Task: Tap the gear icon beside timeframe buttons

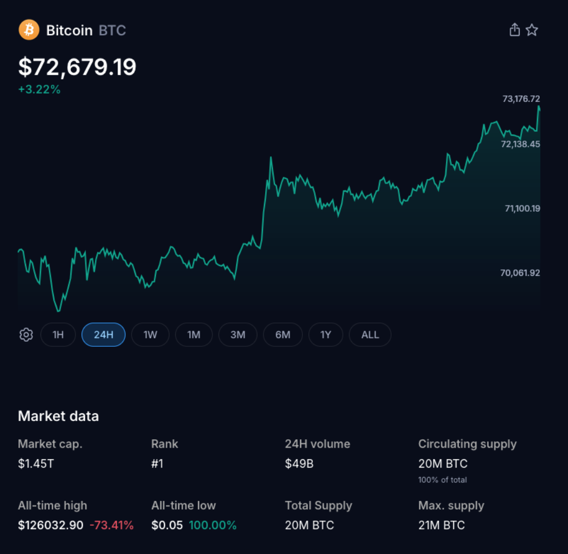Action: (26, 335)
